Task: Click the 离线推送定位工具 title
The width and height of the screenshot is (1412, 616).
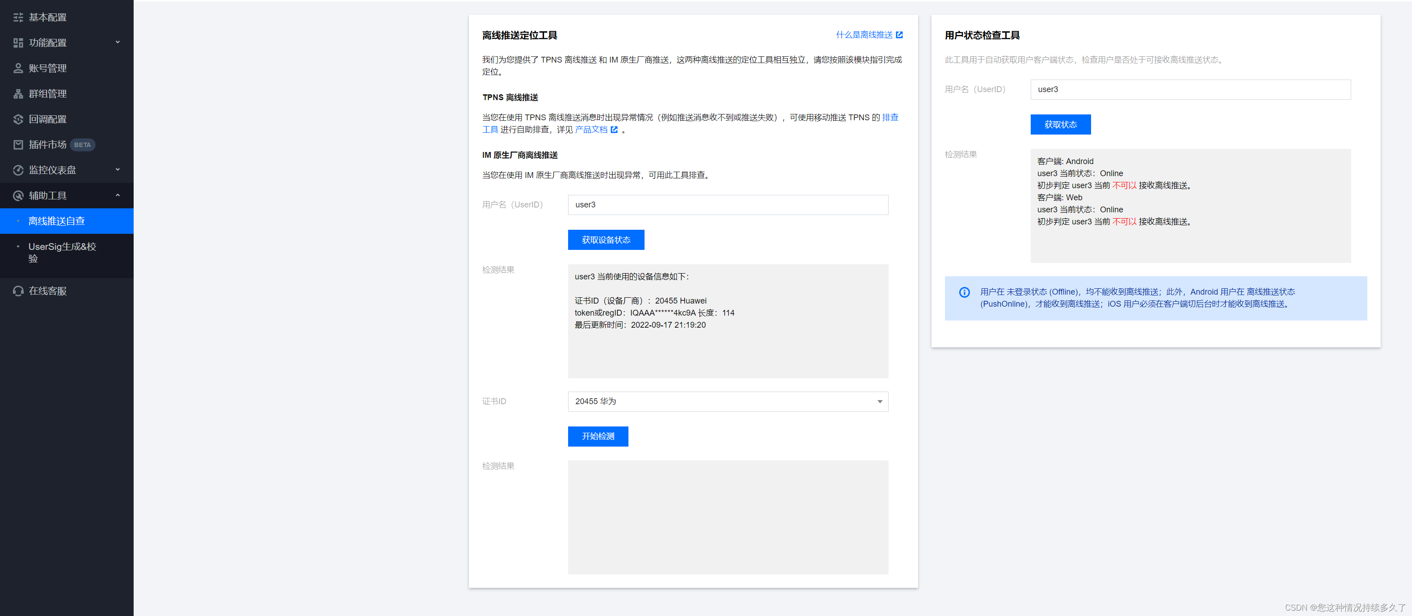Action: (x=519, y=36)
